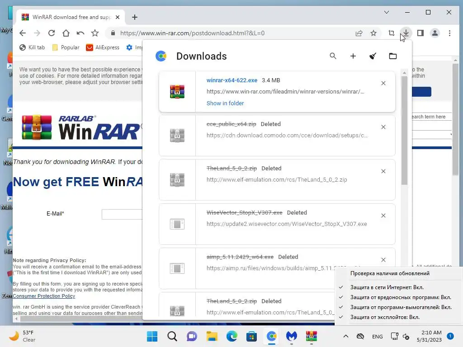This screenshot has width=463, height=347.
Task: Click the undo closed tab arrow icon
Action: click(x=80, y=33)
